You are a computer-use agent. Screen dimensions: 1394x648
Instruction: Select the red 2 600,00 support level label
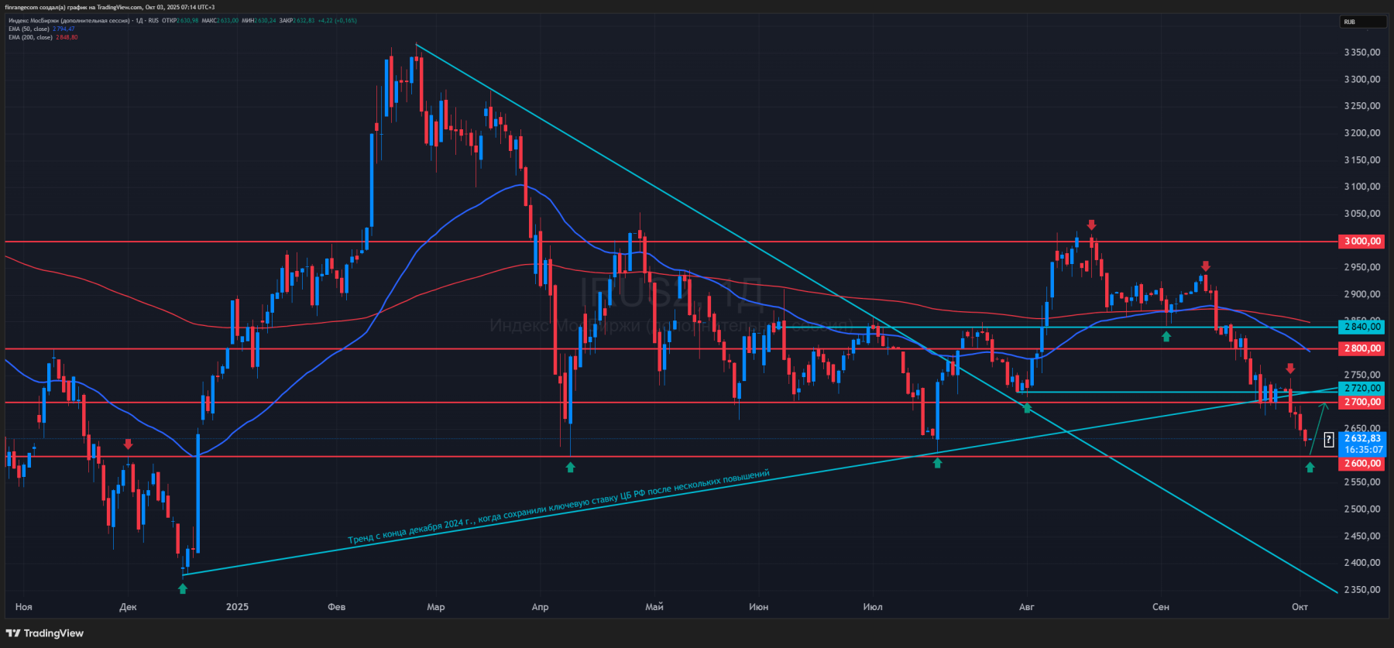pos(1361,464)
